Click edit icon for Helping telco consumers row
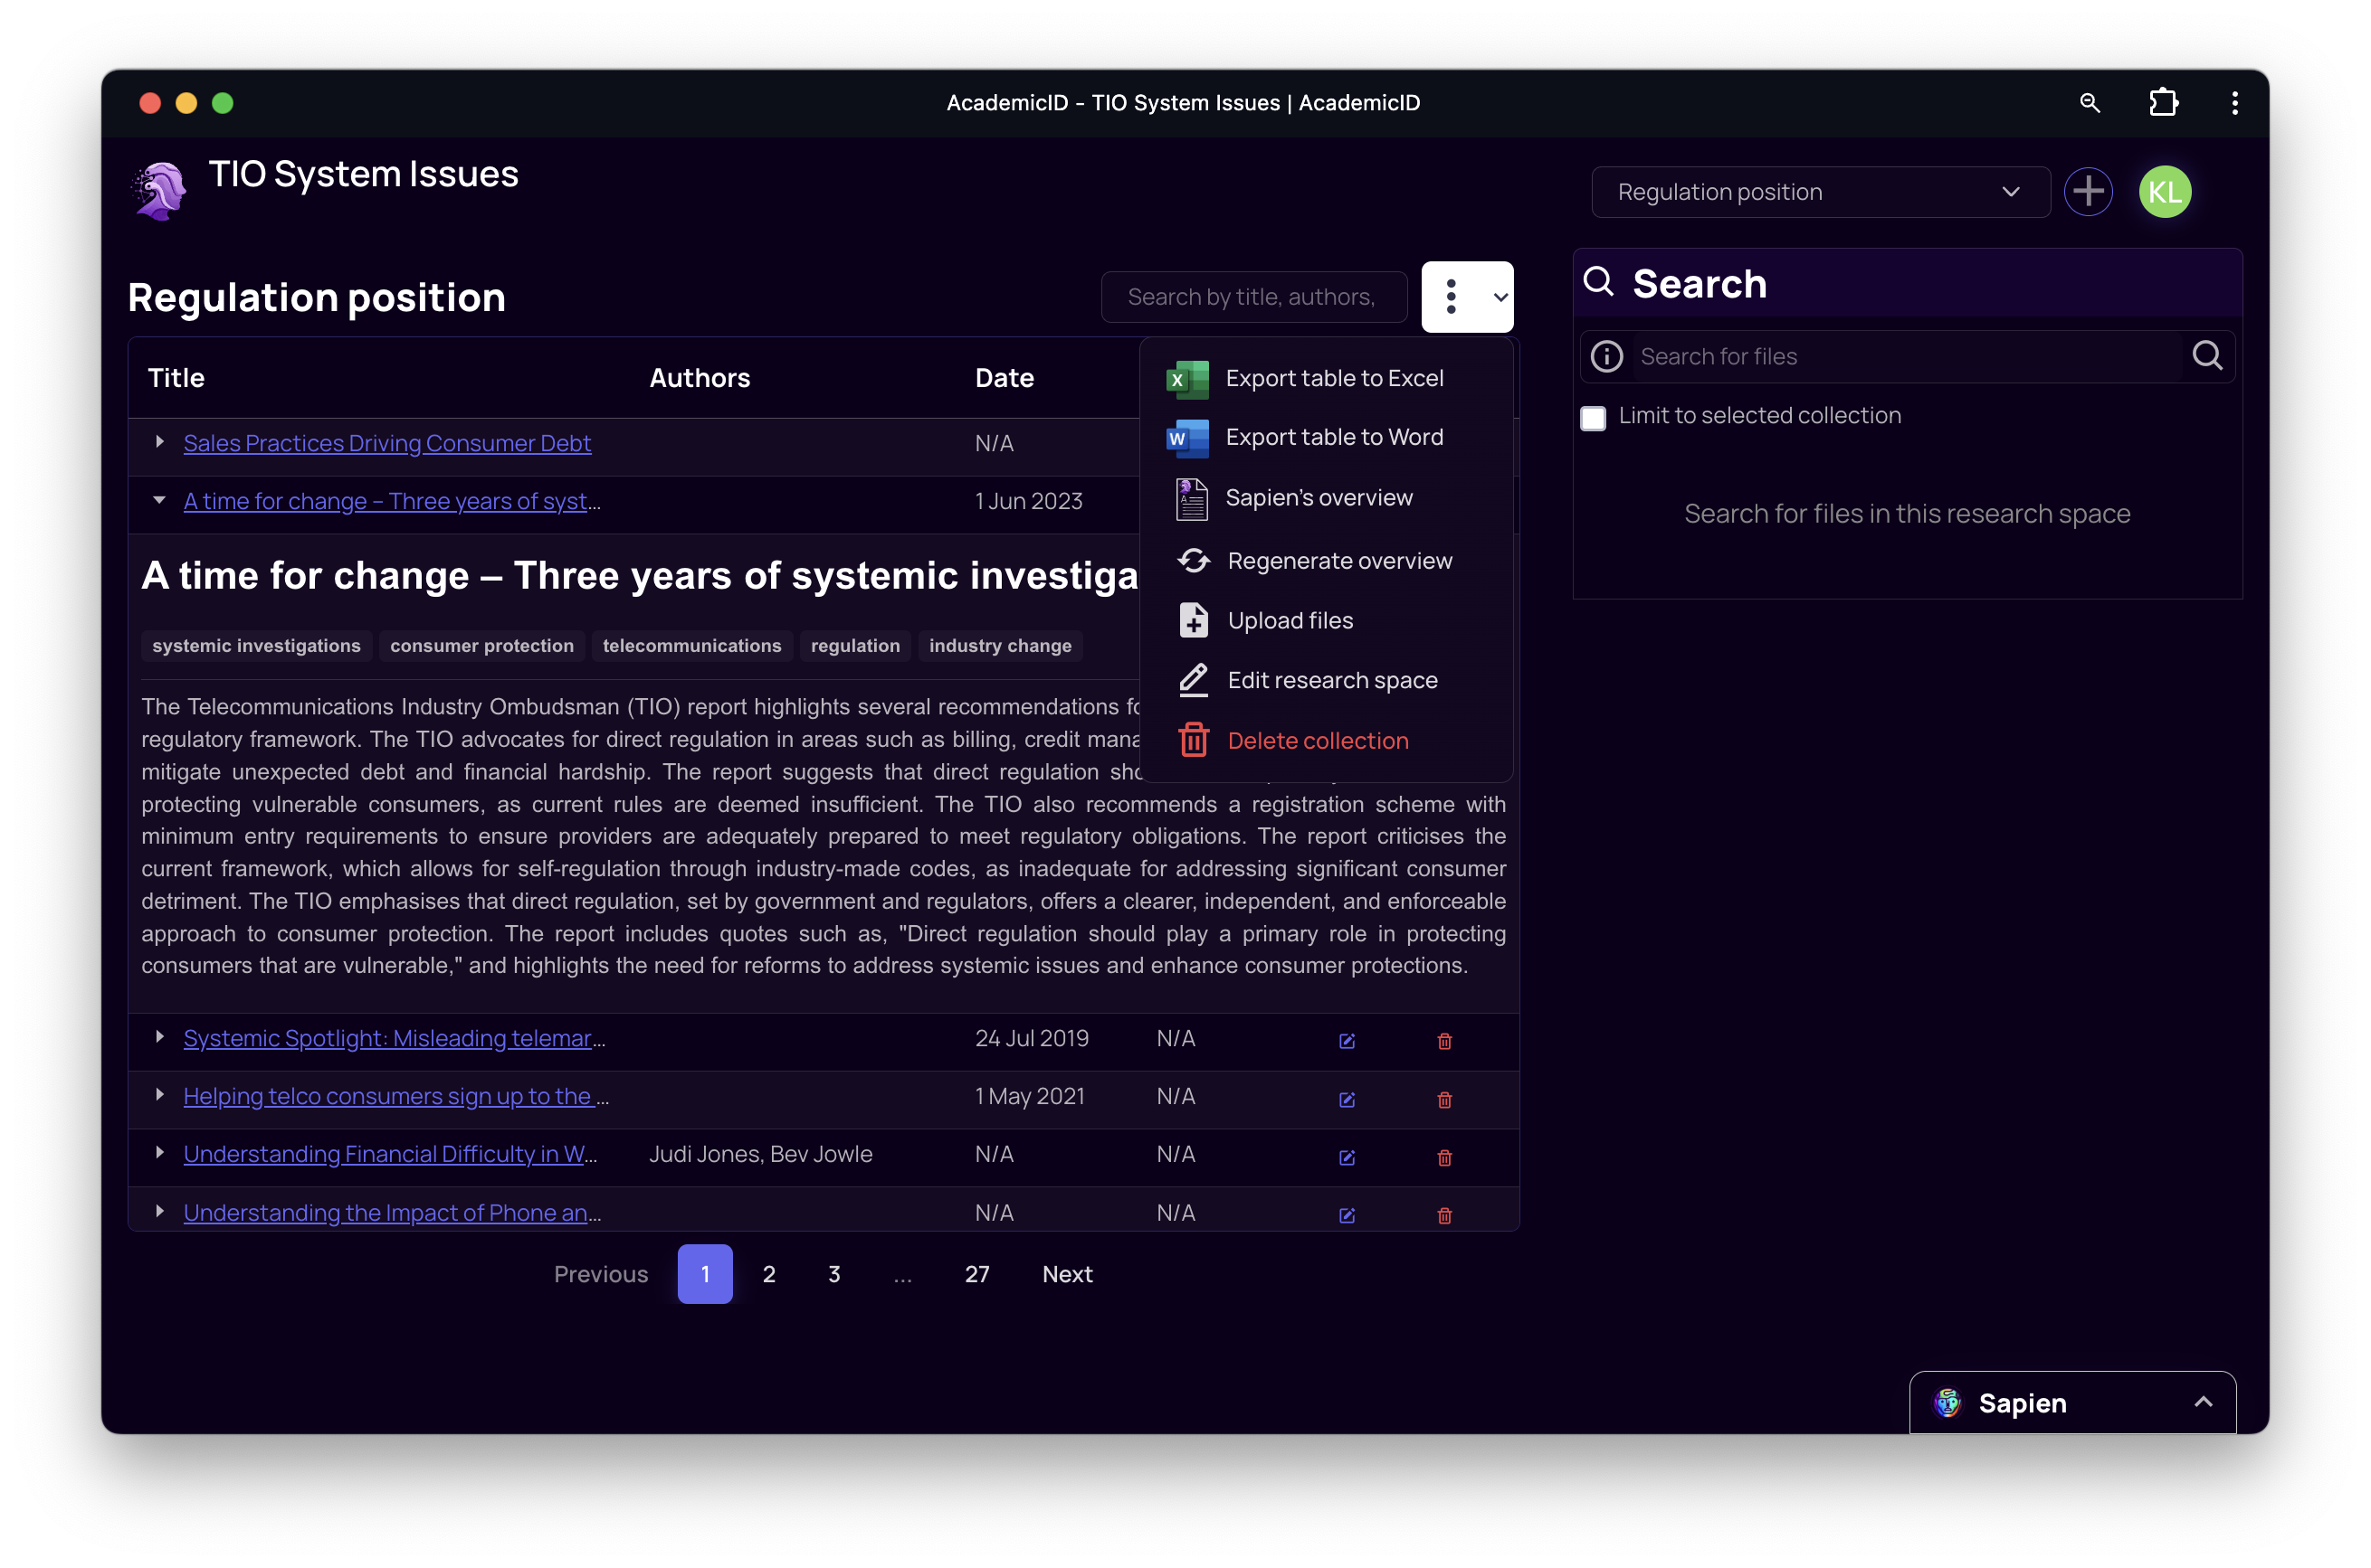Viewport: 2371px width, 1568px height. tap(1347, 1099)
